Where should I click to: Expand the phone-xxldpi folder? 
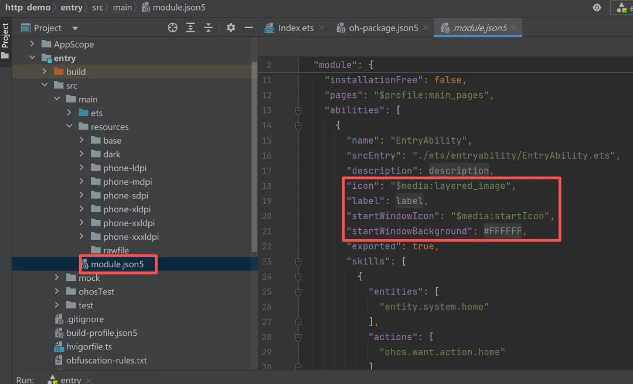pos(81,222)
